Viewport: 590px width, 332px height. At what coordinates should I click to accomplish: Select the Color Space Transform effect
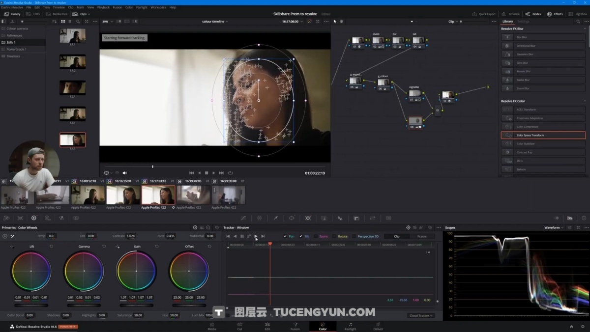click(x=543, y=135)
